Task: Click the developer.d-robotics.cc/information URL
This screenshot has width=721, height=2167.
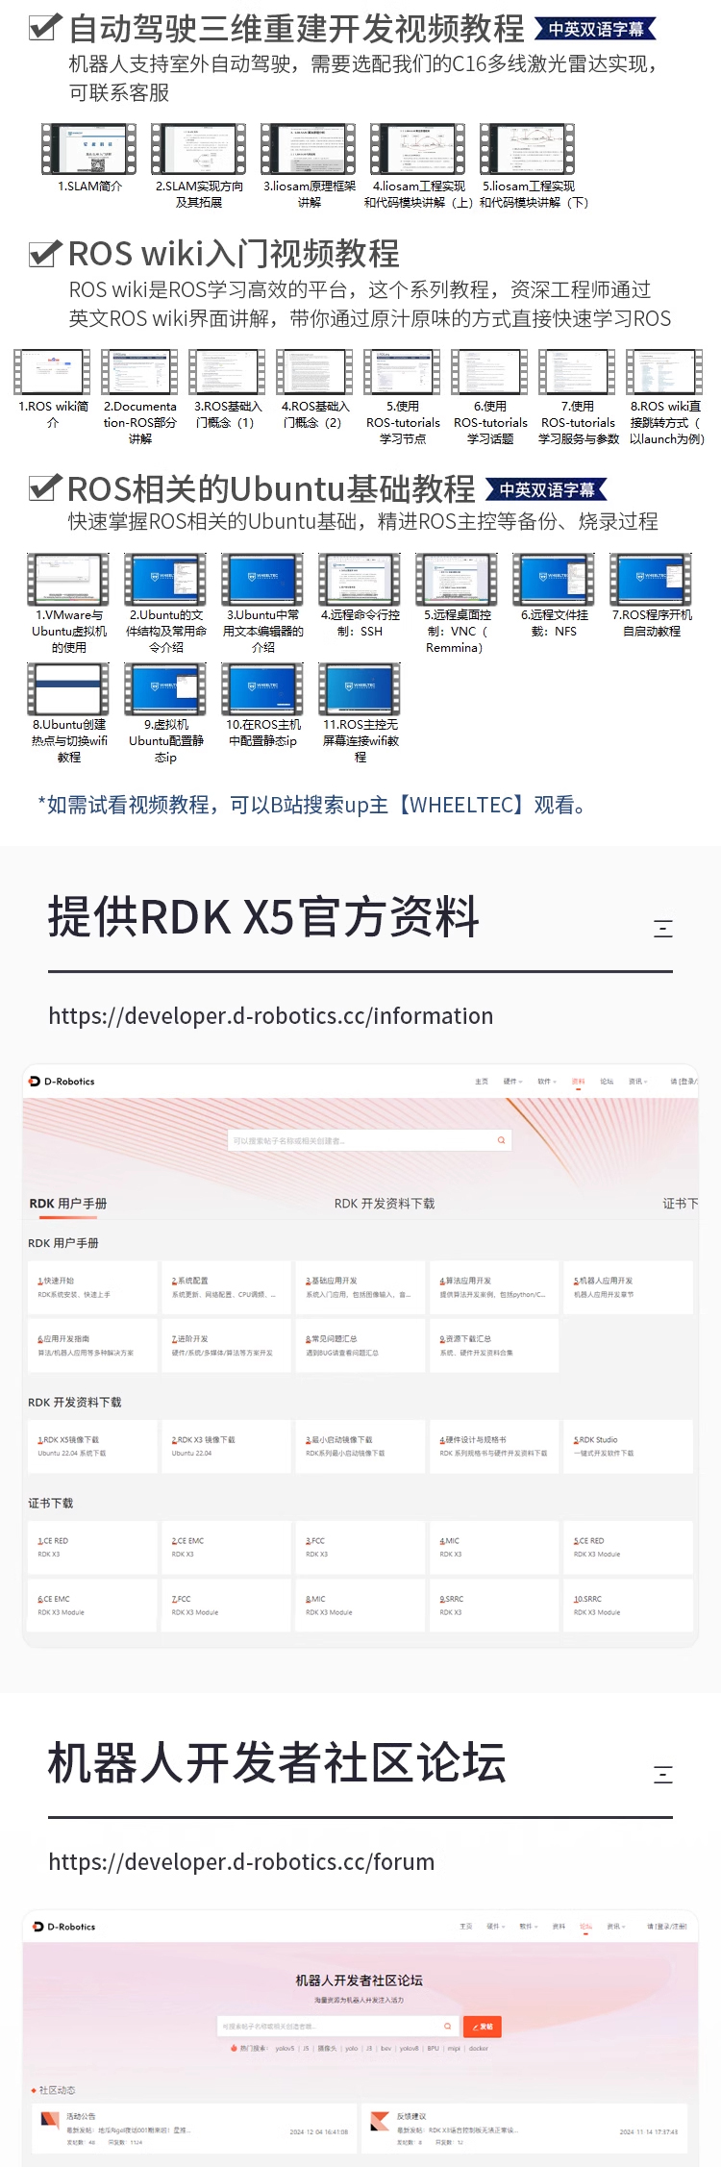Action: coord(271,1016)
